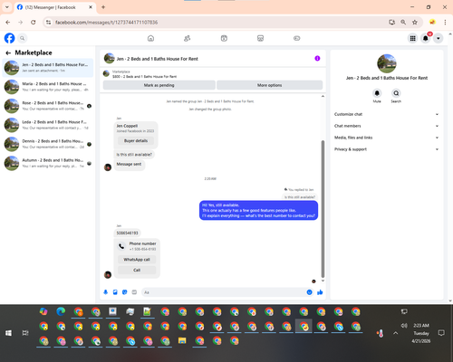This screenshot has width=453, height=362.
Task: Click the Mark as pending button
Action: pos(159,85)
